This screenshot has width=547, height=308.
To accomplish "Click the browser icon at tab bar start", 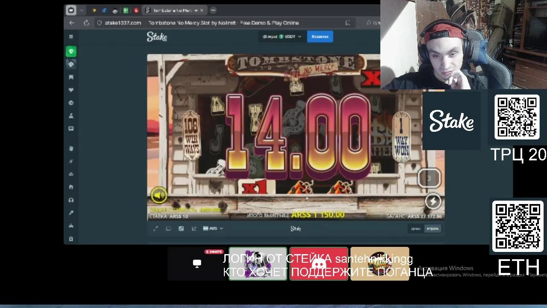I will point(71,10).
